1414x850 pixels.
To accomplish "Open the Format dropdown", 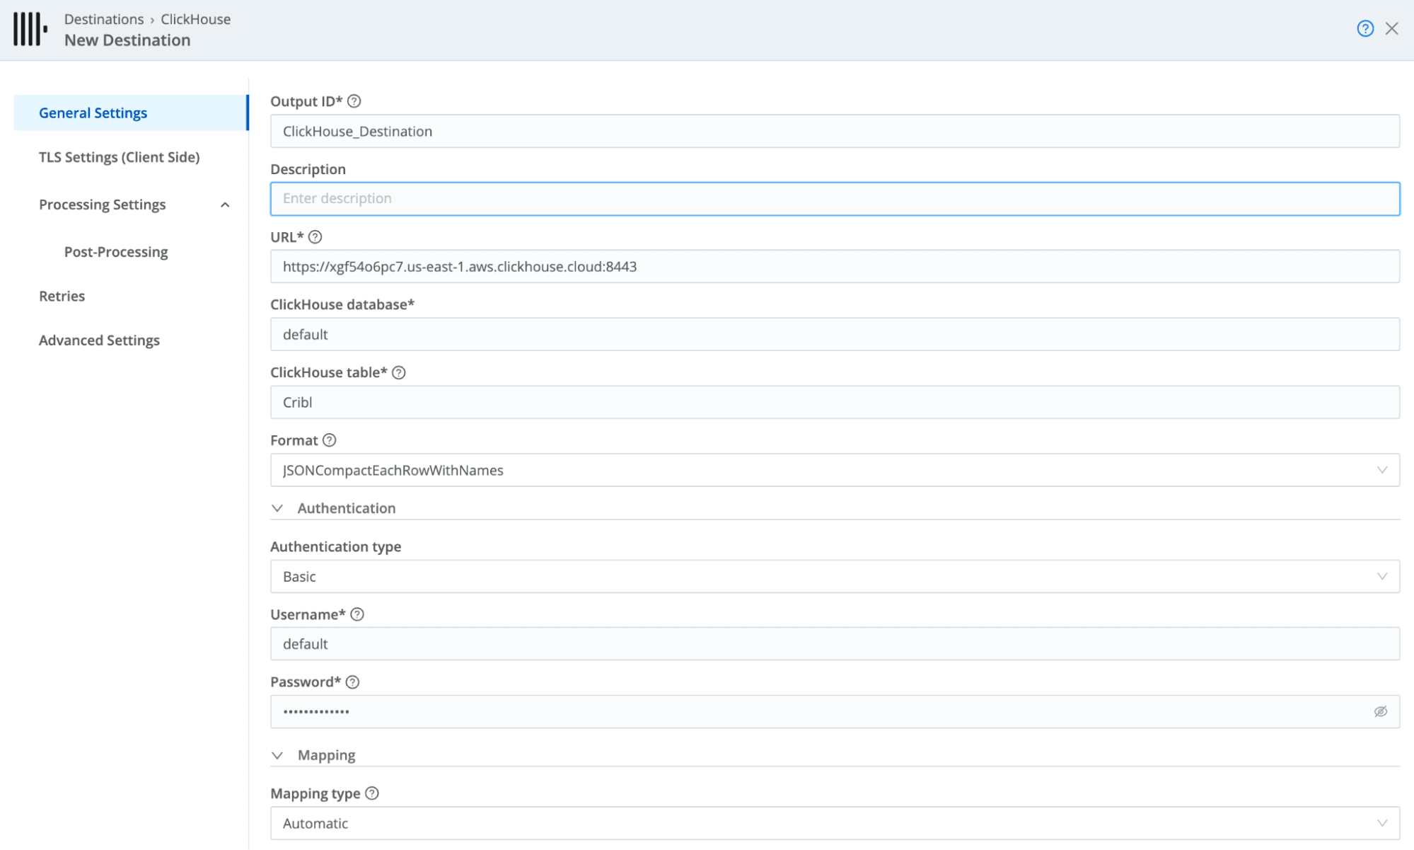I will (834, 471).
